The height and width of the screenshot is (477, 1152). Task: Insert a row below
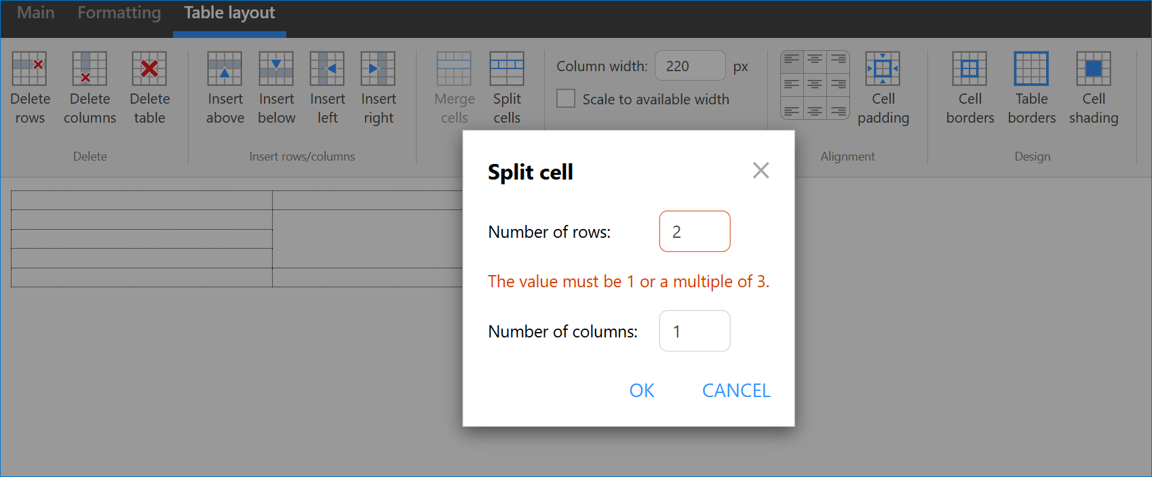[x=276, y=87]
